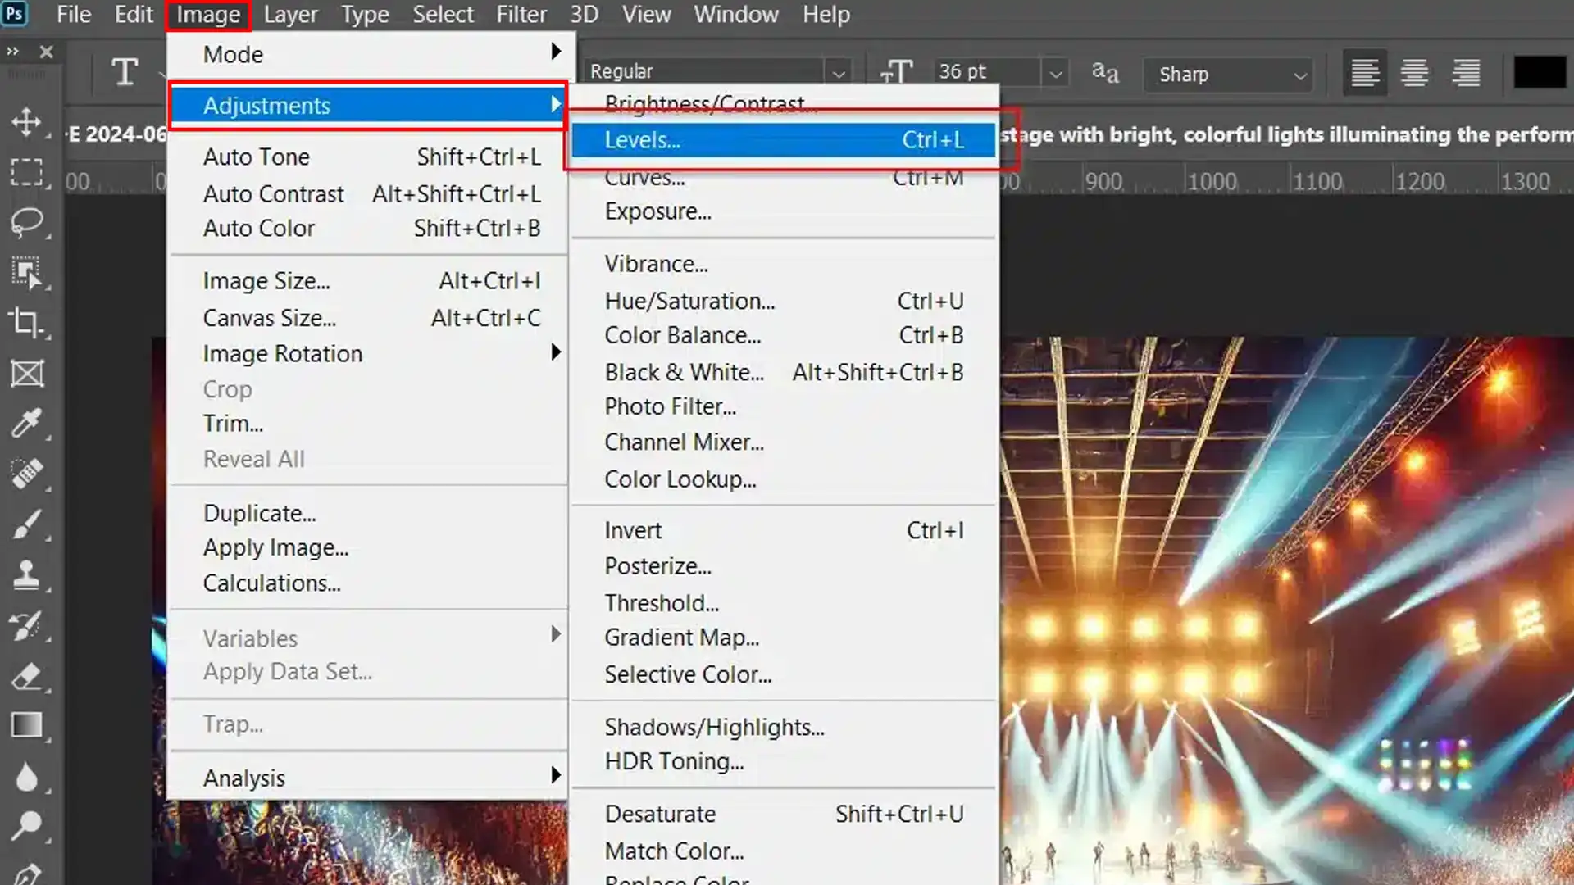
Task: Click the Type tool preset icon
Action: [125, 73]
